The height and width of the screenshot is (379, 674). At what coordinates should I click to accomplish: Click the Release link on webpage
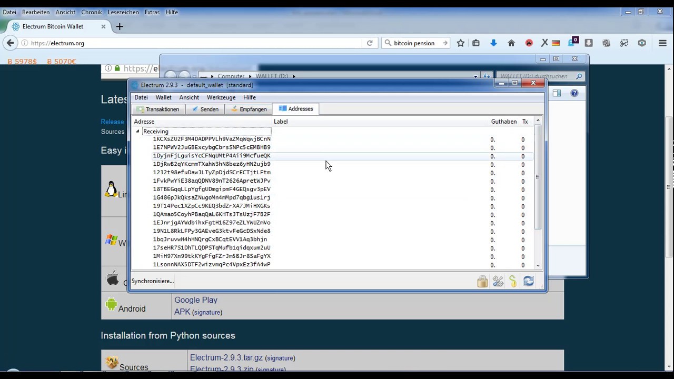(x=112, y=122)
